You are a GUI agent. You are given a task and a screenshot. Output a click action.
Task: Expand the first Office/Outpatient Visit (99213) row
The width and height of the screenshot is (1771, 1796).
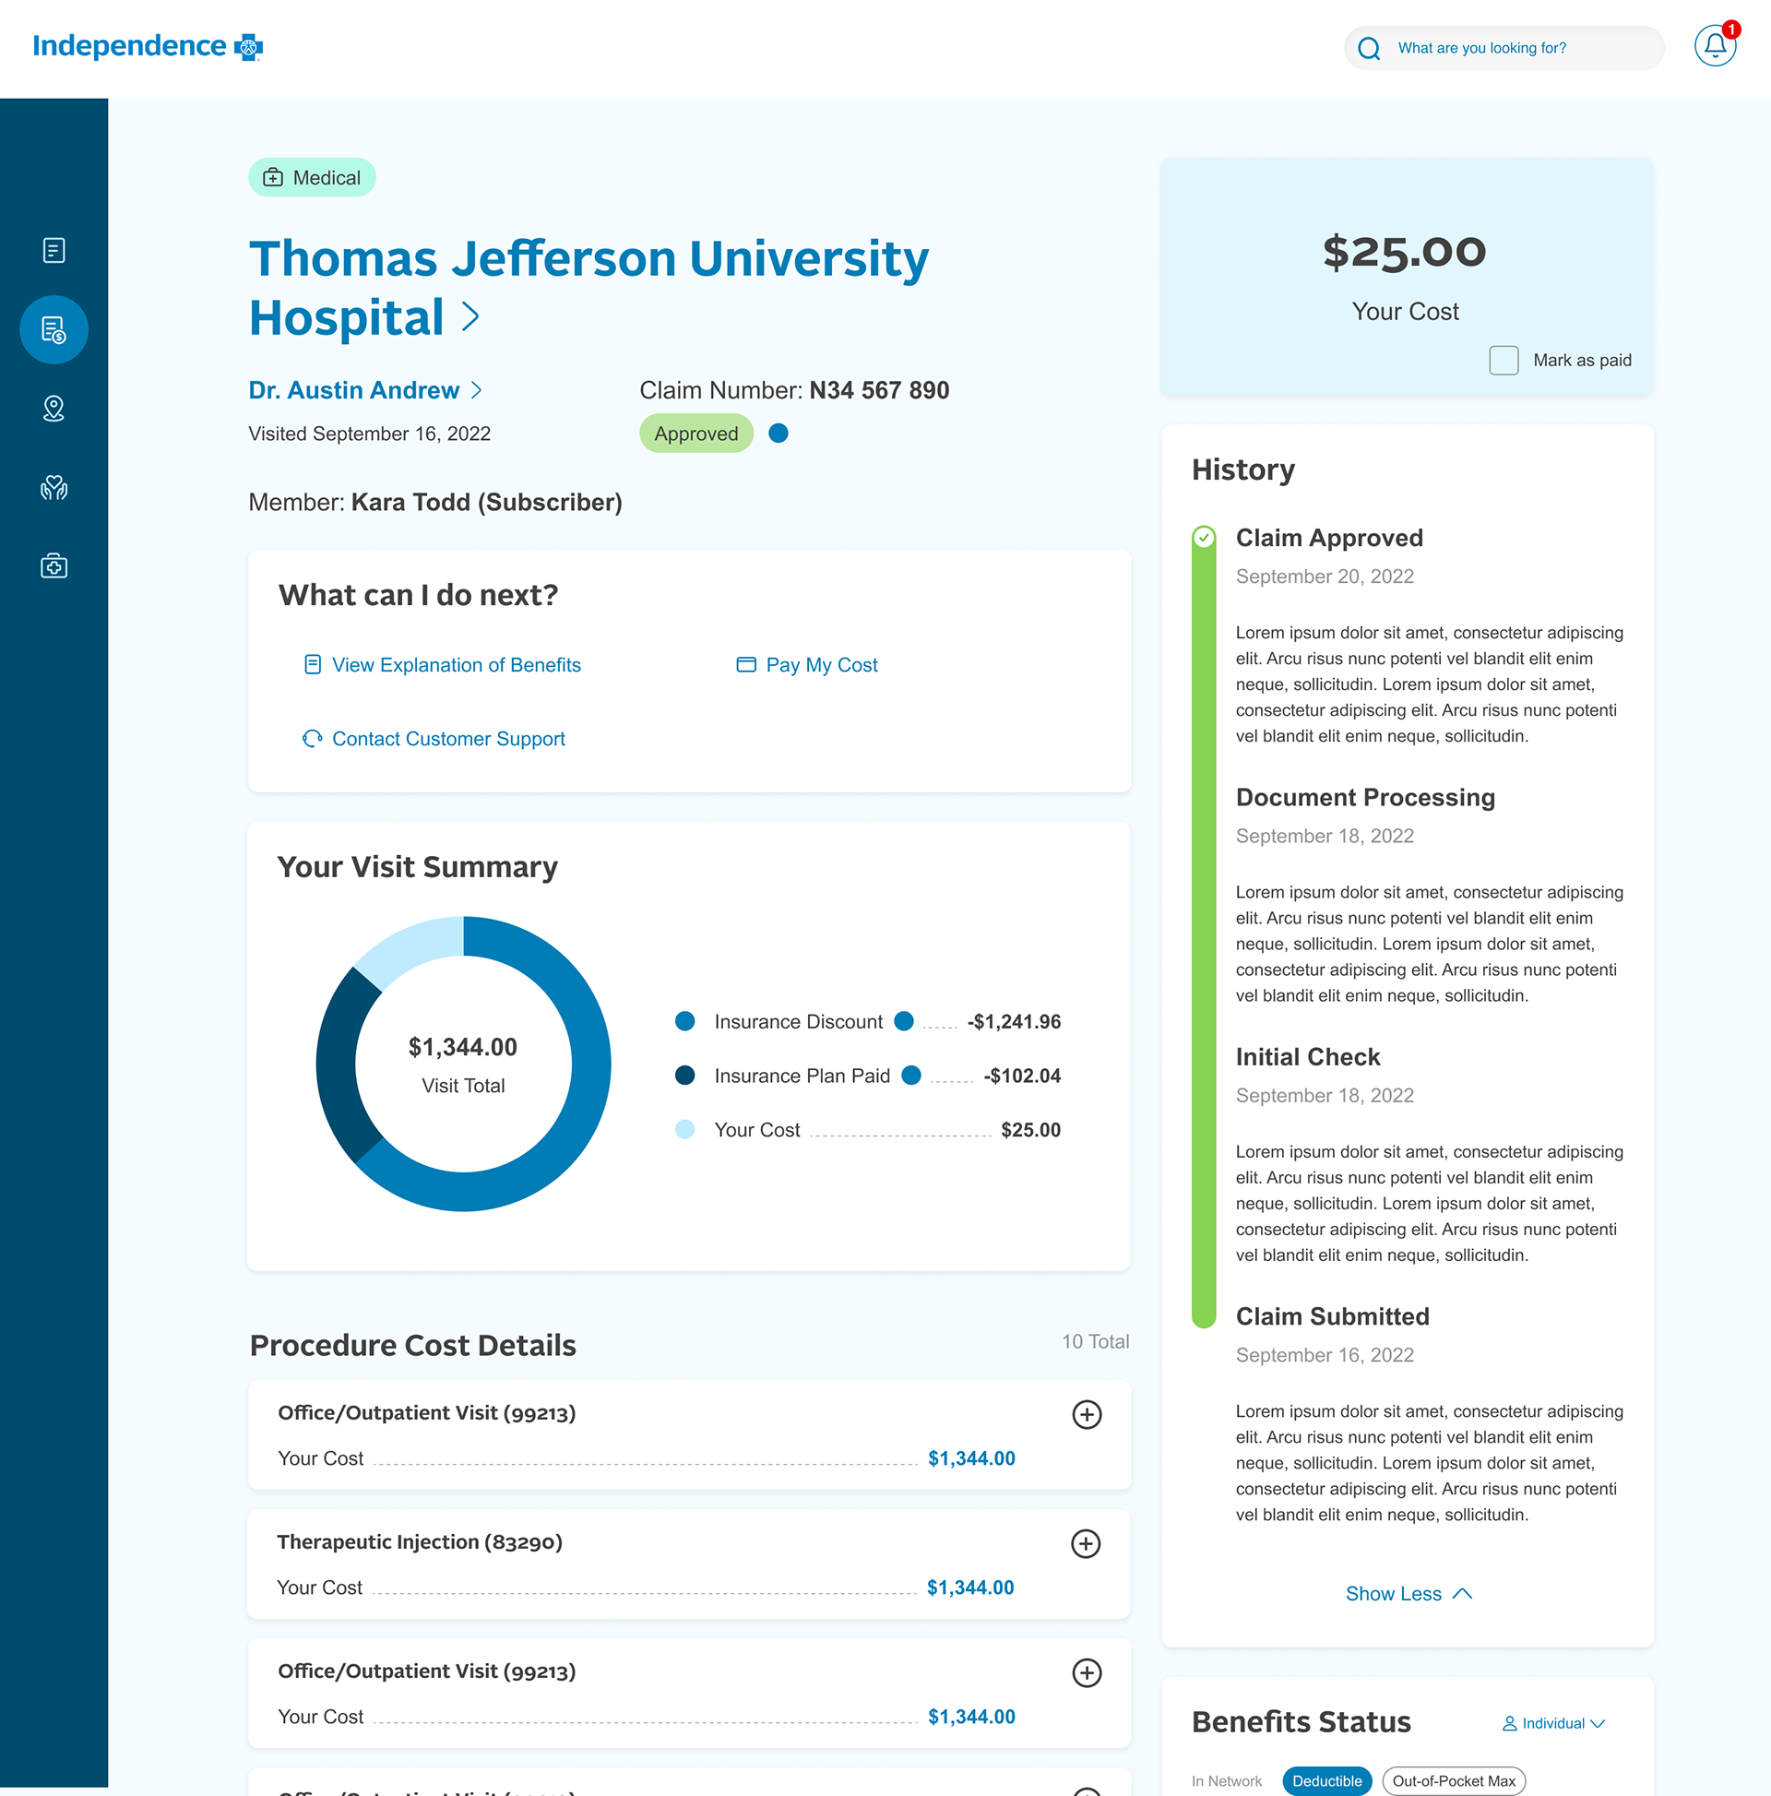1087,1414
